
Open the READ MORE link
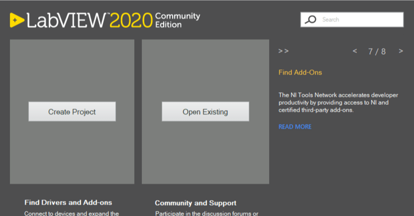(x=295, y=127)
